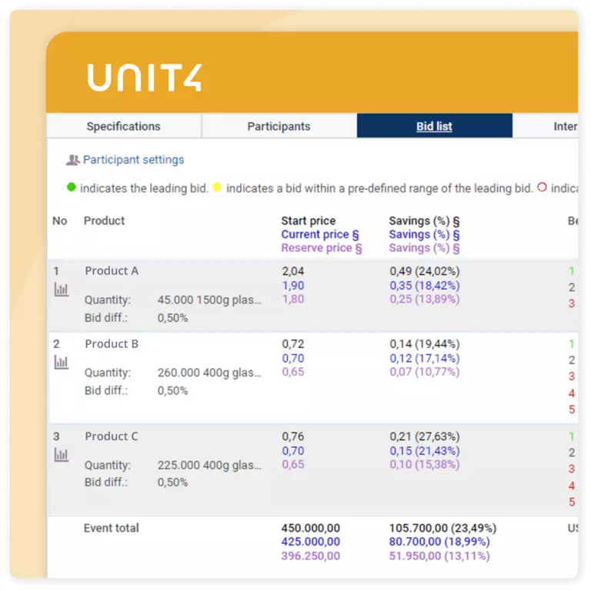Open the chart icon for Product B
The height and width of the screenshot is (591, 591).
coord(61,362)
